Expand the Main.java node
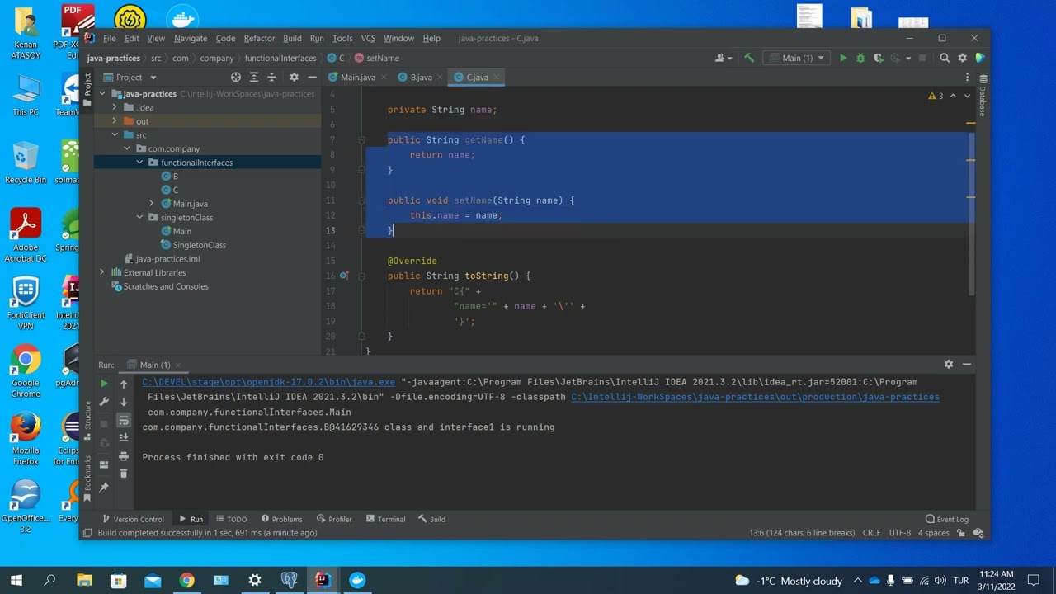1056x594 pixels. pyautogui.click(x=151, y=204)
